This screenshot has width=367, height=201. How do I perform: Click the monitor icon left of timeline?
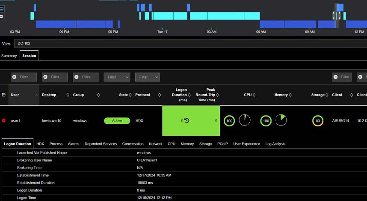click(x=2, y=8)
